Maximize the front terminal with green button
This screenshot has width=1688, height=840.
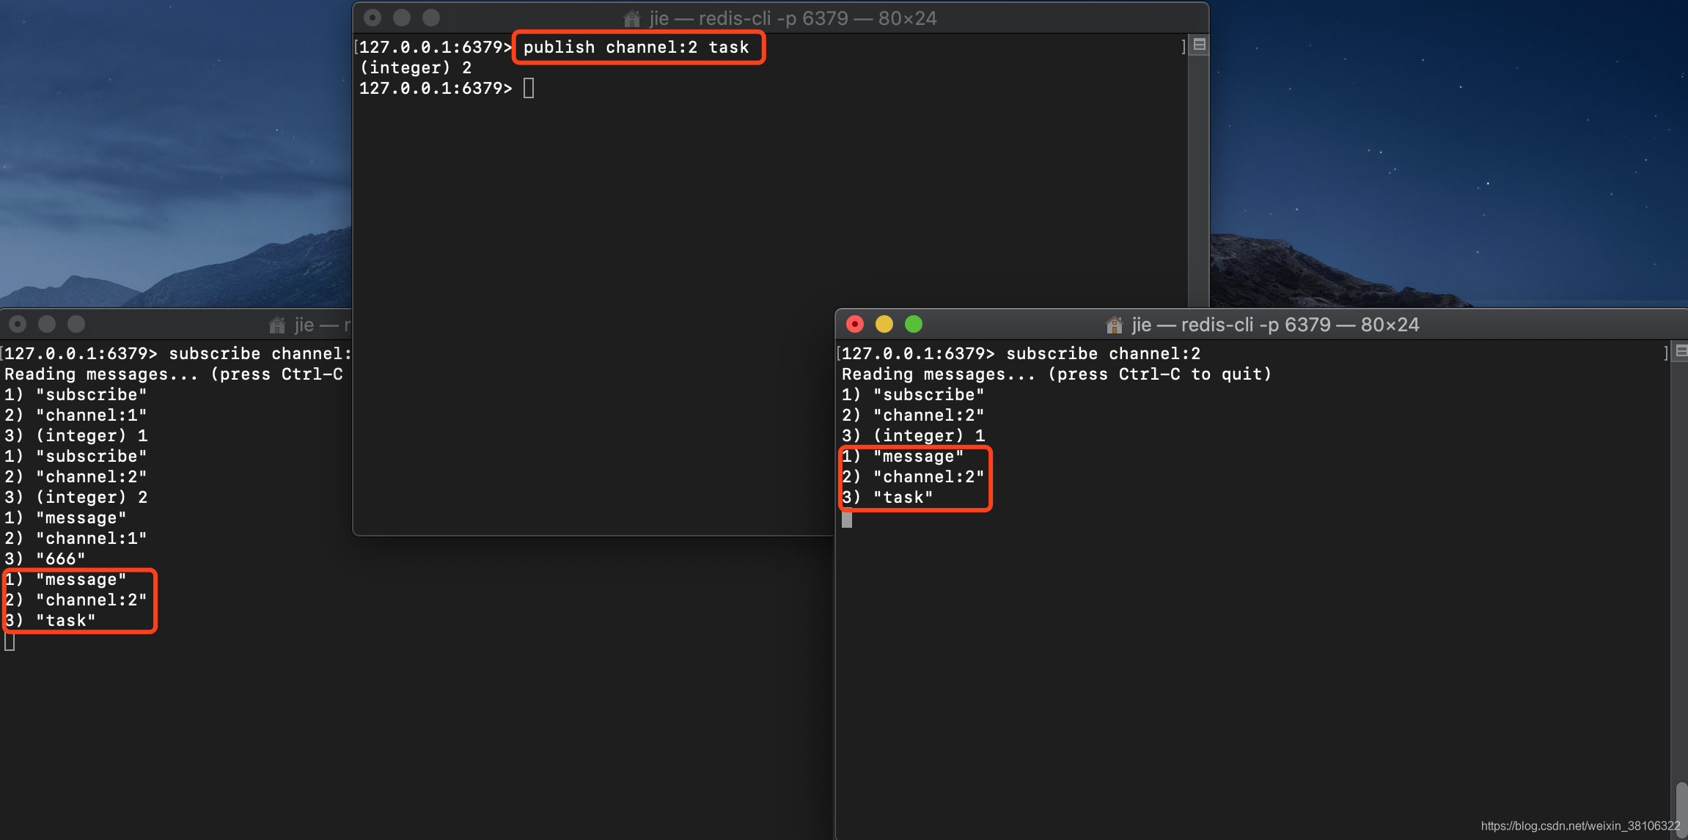(x=914, y=324)
